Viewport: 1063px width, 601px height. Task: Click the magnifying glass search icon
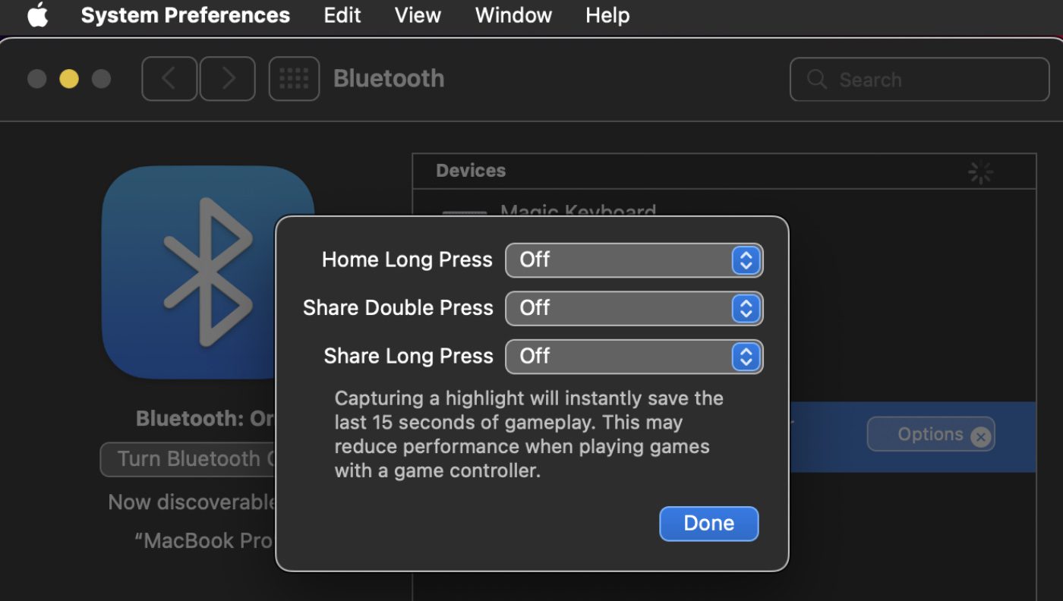pyautogui.click(x=817, y=80)
